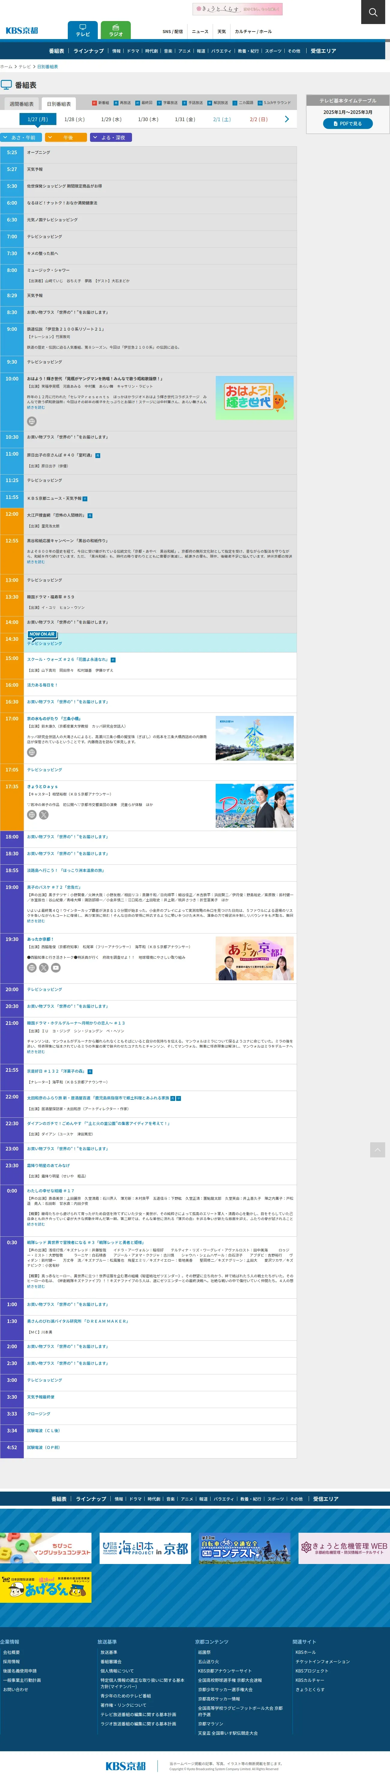
Task: Open ドラマ in the top navigation bar
Action: pyautogui.click(x=133, y=50)
